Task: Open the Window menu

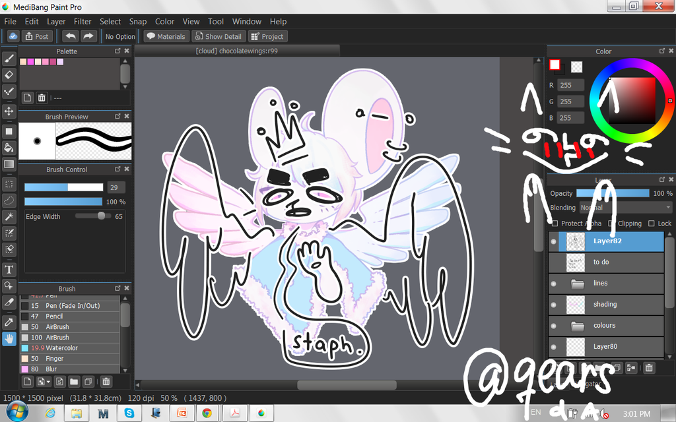Action: click(247, 22)
